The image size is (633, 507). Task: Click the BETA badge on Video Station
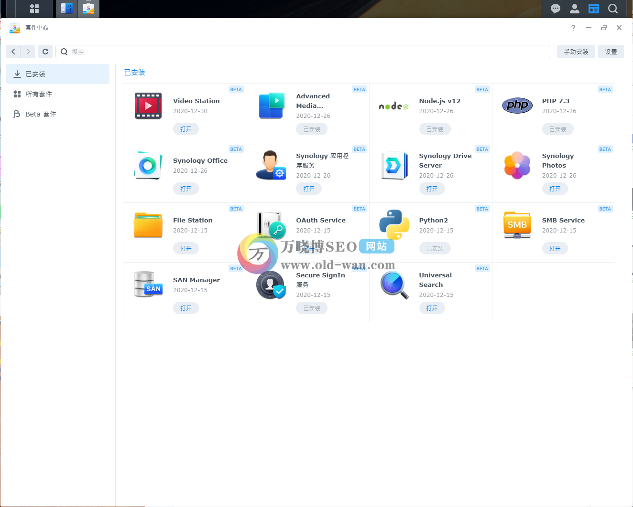pos(236,89)
